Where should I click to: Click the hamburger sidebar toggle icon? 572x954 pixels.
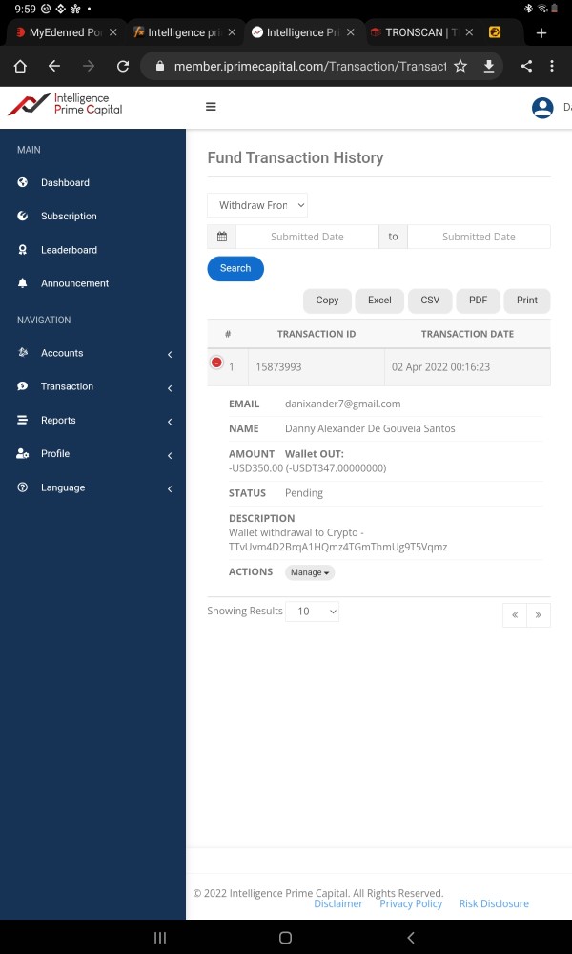(x=211, y=107)
